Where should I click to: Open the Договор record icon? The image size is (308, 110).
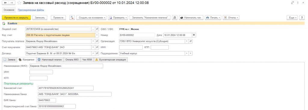97,53
